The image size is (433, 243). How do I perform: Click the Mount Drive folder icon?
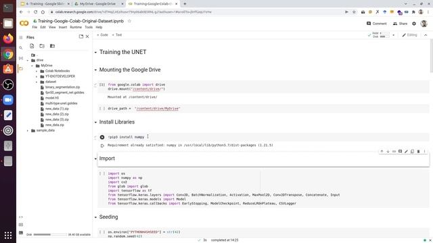52,46
